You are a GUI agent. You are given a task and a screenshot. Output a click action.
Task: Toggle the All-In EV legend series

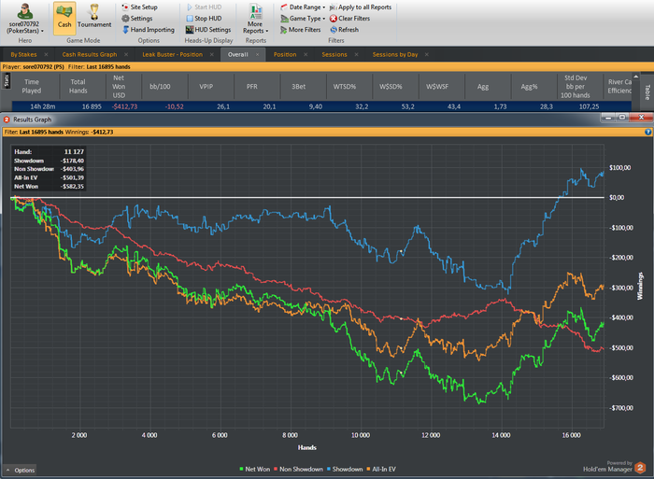click(381, 469)
